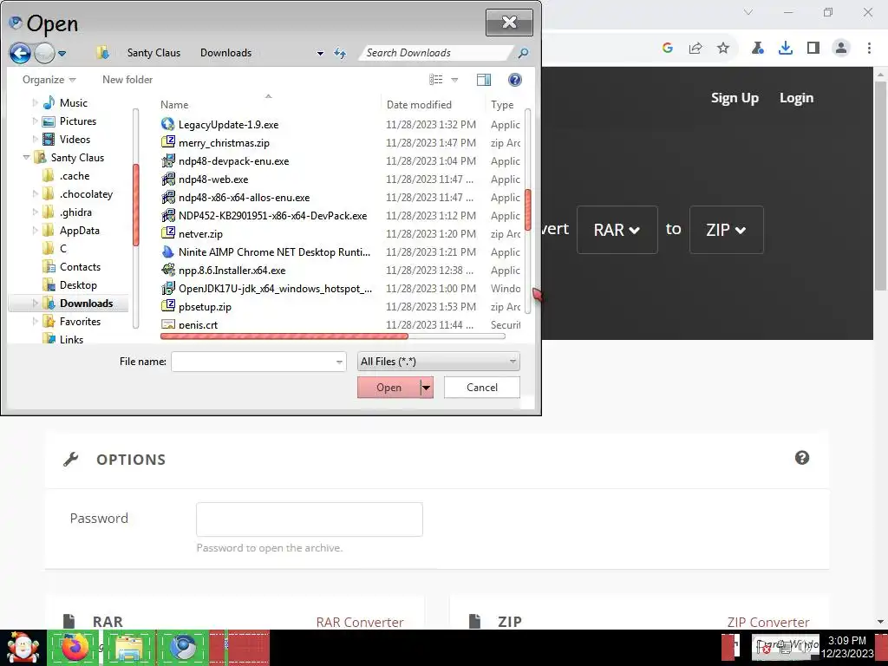Open help with the question mark icon
The height and width of the screenshot is (666, 888).
point(515,80)
